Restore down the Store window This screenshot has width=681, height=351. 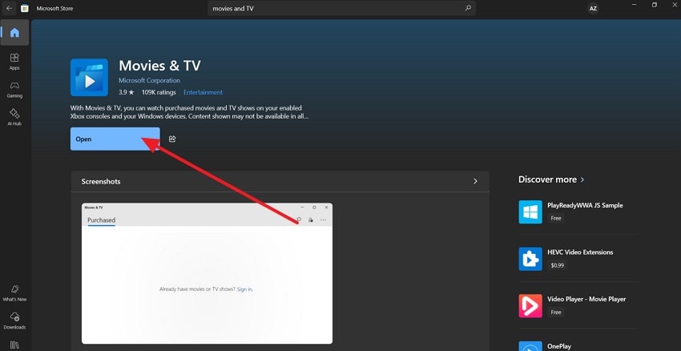[x=654, y=4]
